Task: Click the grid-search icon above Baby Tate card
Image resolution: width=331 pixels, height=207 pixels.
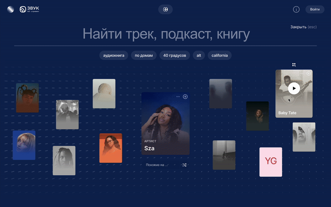Action: pyautogui.click(x=294, y=65)
